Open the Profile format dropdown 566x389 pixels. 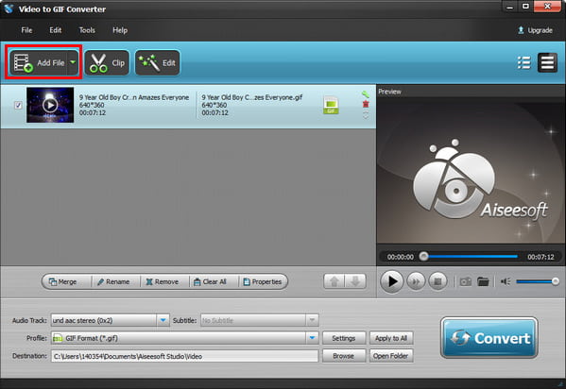[312, 338]
